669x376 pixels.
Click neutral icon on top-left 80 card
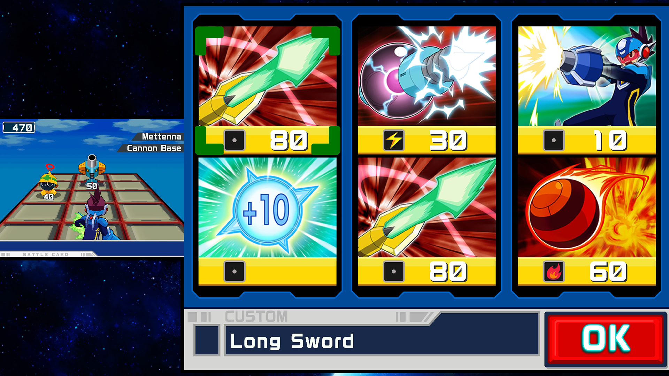point(234,140)
